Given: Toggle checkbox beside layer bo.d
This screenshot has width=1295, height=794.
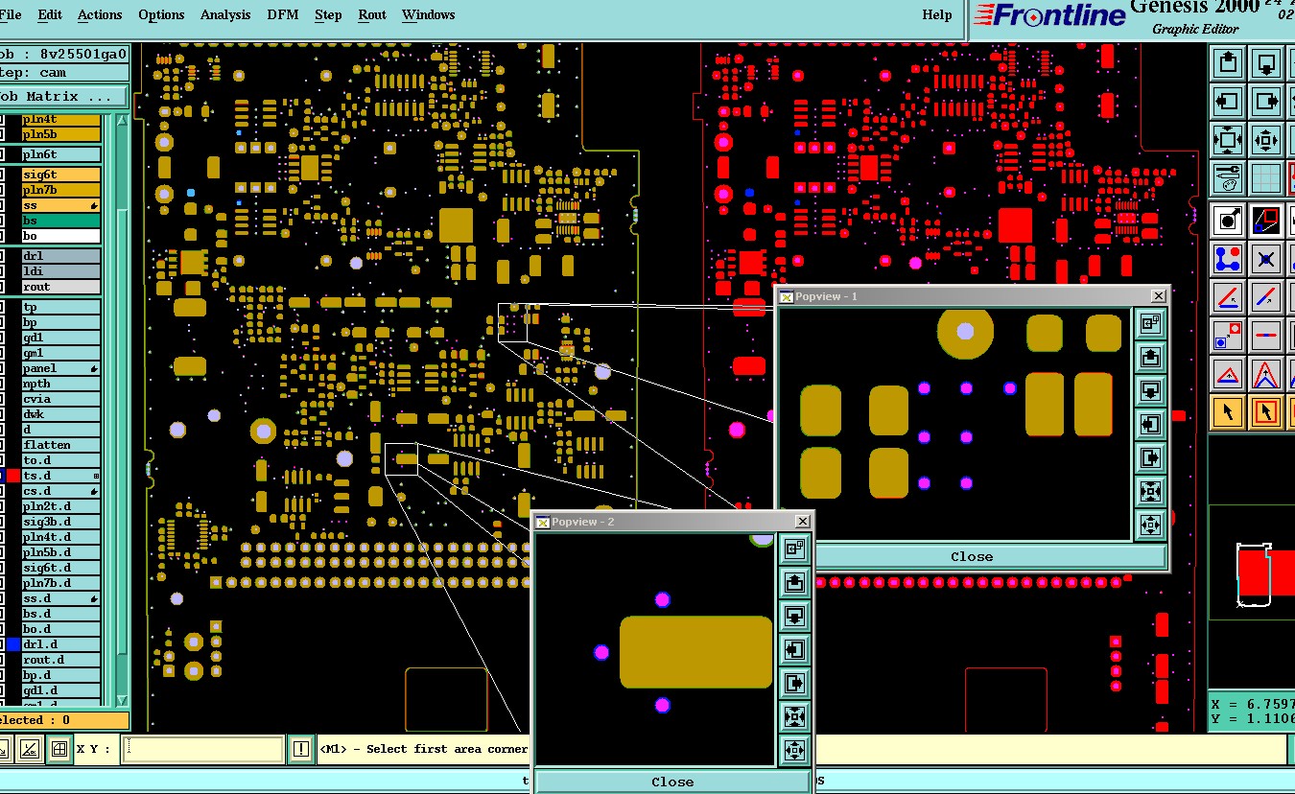Looking at the screenshot, I should [x=1, y=629].
